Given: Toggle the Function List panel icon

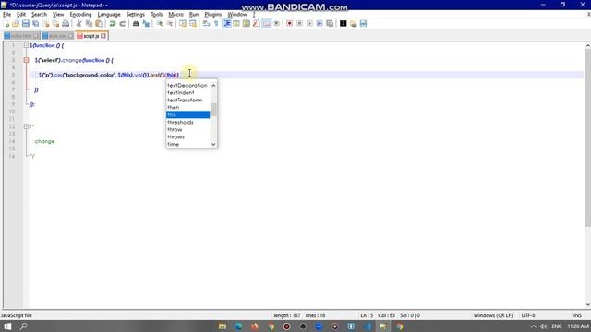Looking at the screenshot, I should [257, 24].
